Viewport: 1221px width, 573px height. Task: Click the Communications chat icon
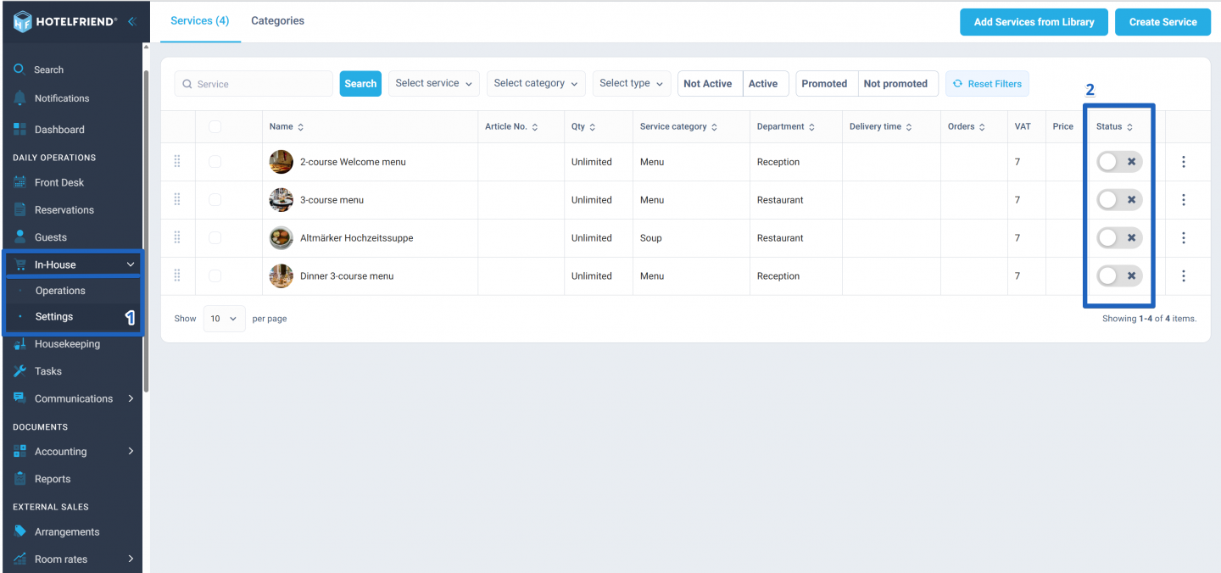point(20,398)
